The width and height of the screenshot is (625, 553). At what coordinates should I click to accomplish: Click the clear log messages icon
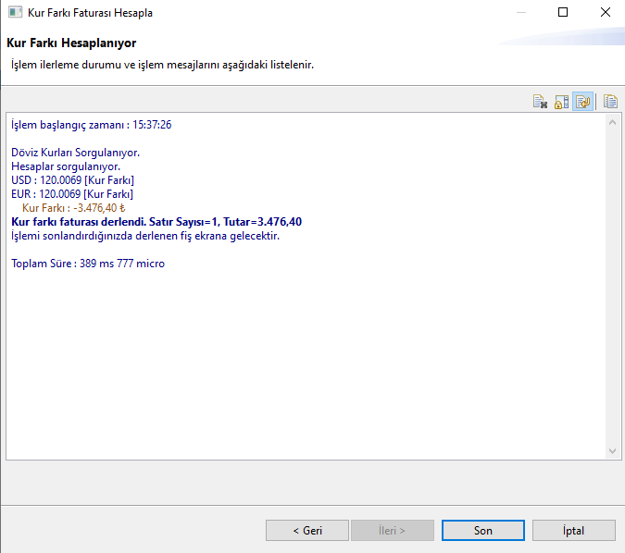[x=540, y=102]
